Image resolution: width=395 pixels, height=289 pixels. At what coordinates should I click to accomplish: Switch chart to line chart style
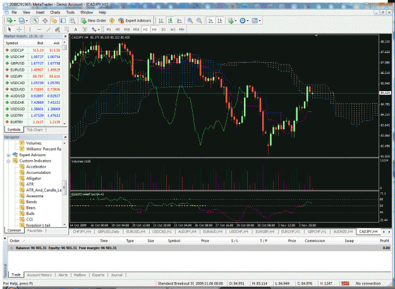[179, 21]
